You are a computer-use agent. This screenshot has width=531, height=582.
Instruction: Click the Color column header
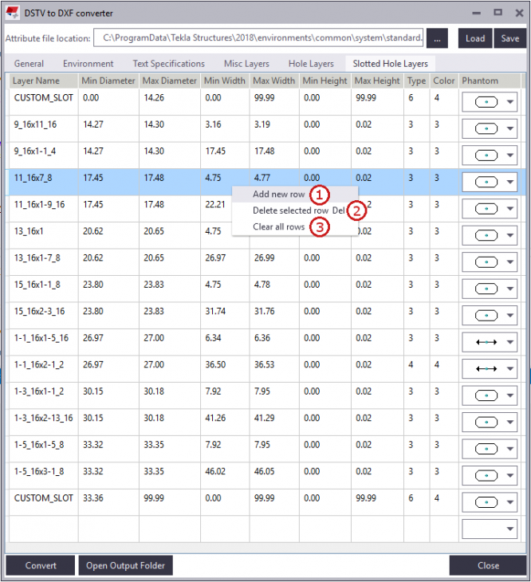pyautogui.click(x=444, y=81)
